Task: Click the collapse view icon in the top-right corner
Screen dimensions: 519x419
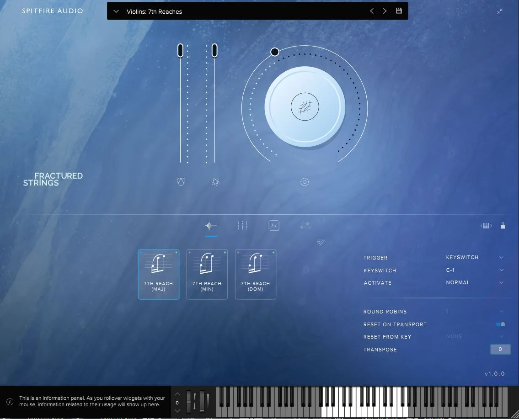Action: tap(500, 11)
